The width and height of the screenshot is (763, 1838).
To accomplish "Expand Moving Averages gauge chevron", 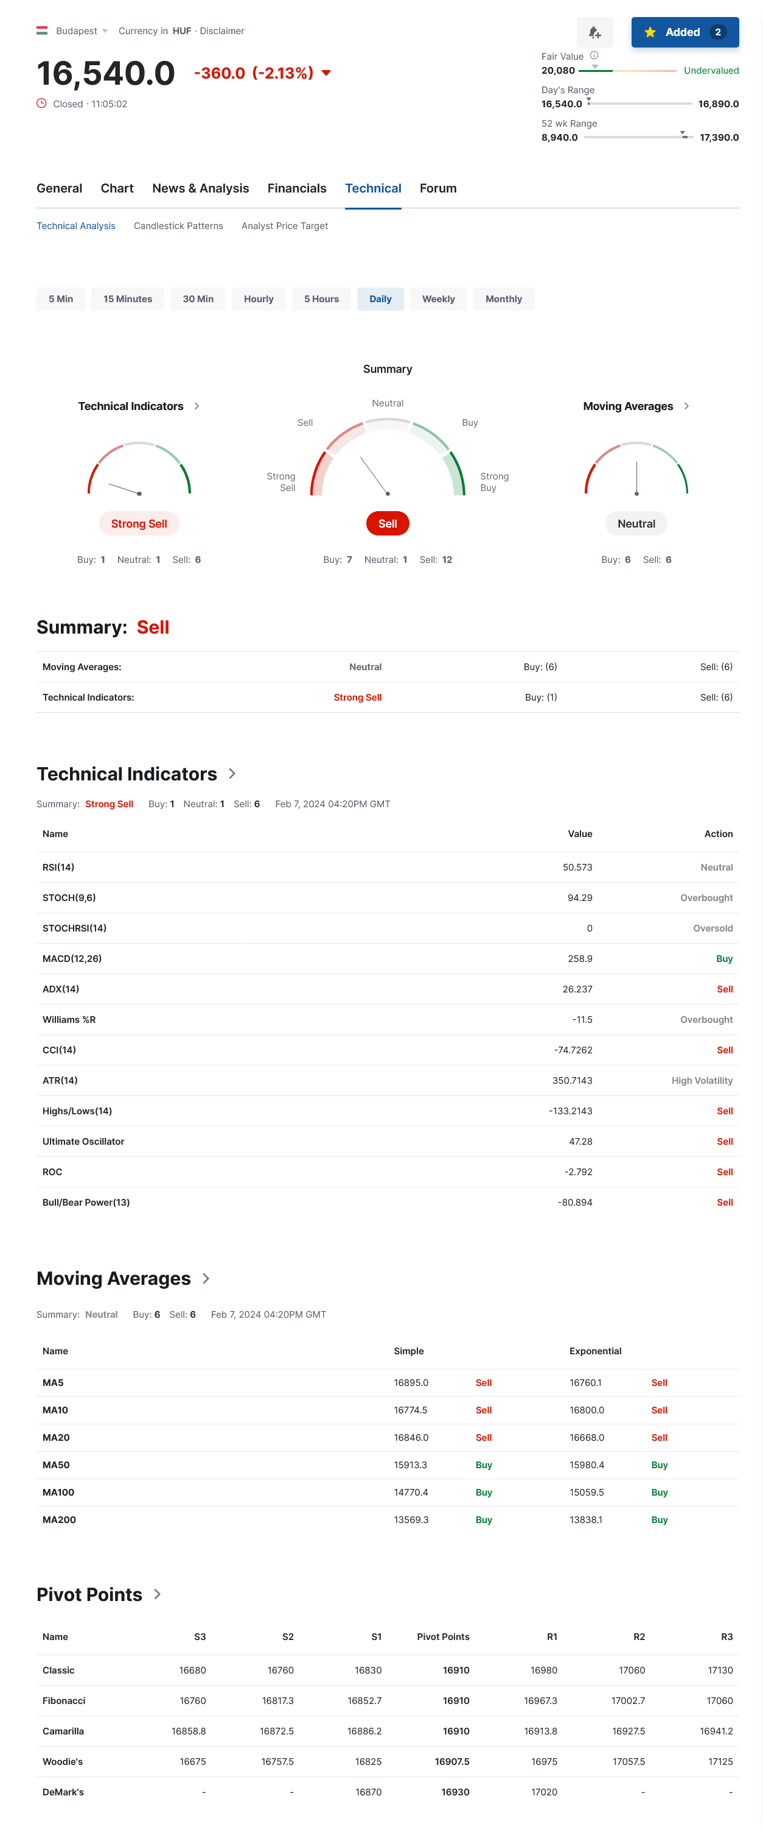I will (x=686, y=406).
